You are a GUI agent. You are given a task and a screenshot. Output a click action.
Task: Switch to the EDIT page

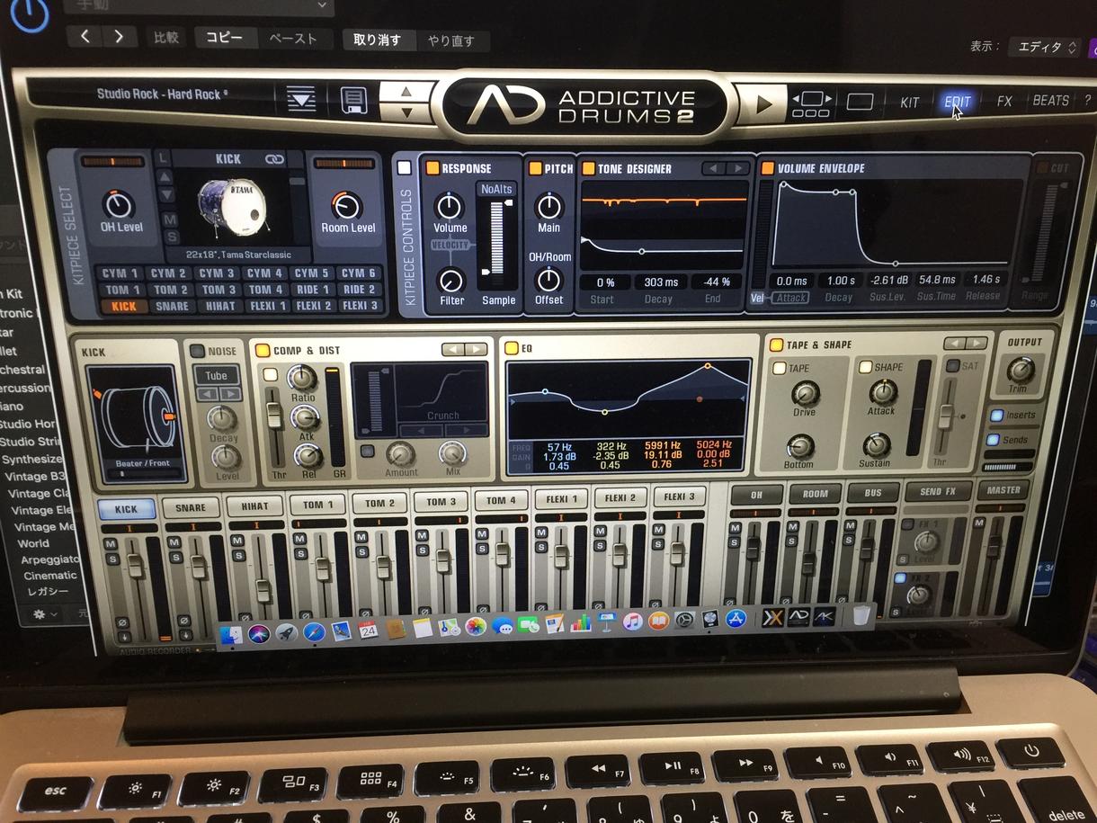click(x=957, y=102)
